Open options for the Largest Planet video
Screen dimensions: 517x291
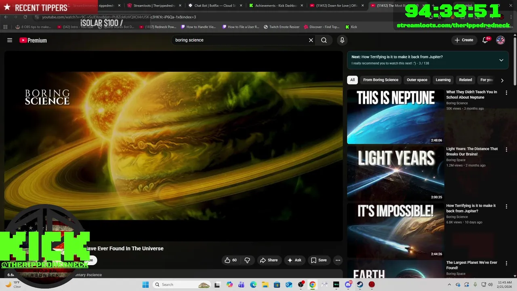pyautogui.click(x=506, y=264)
